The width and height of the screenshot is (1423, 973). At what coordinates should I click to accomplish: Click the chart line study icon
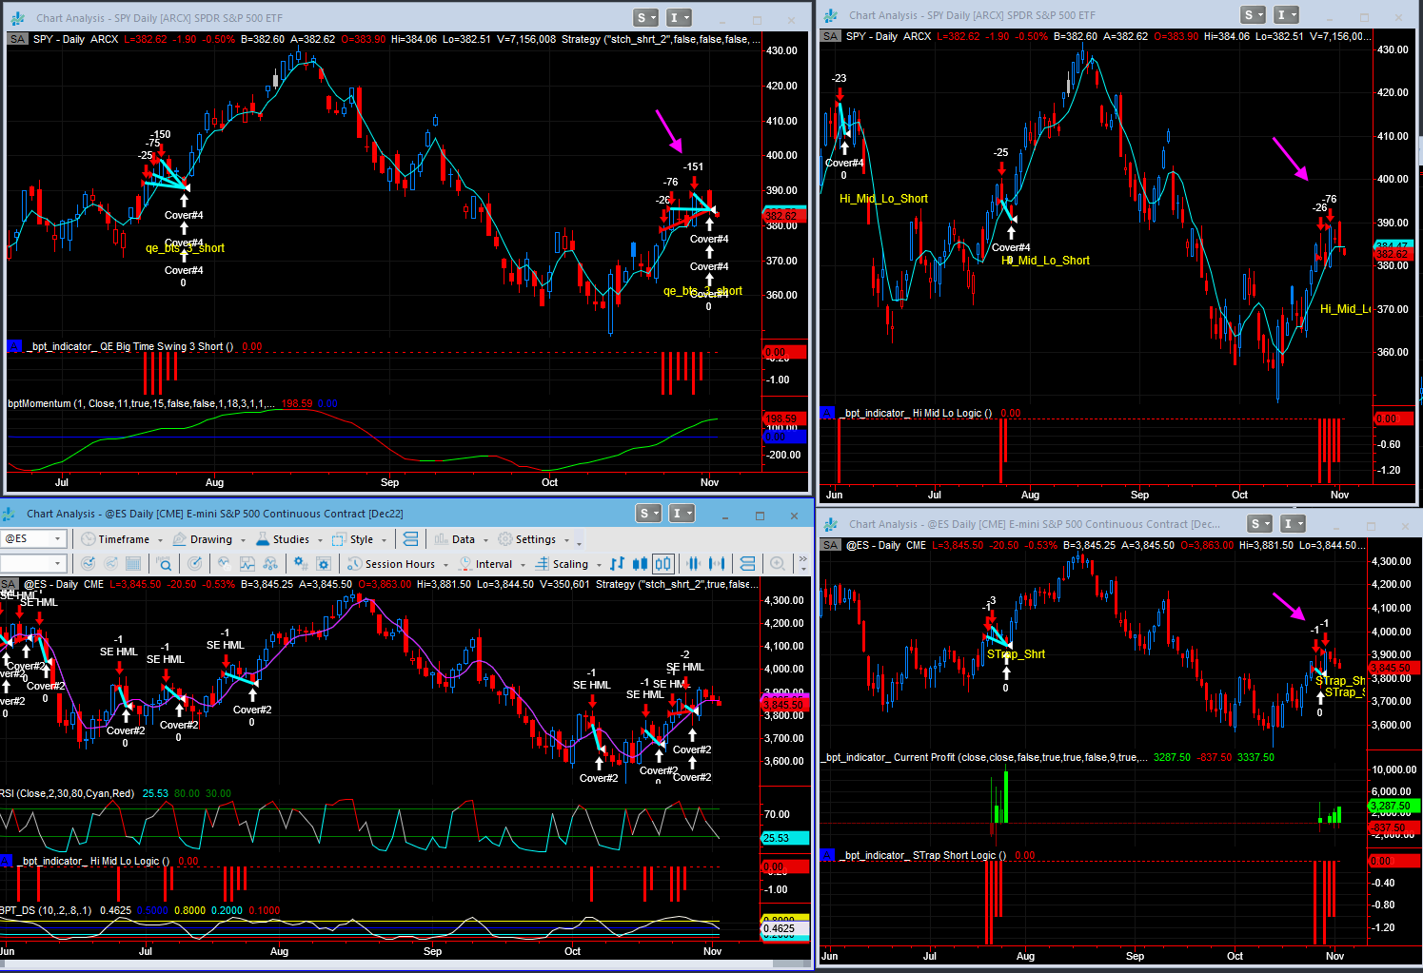pyautogui.click(x=247, y=564)
